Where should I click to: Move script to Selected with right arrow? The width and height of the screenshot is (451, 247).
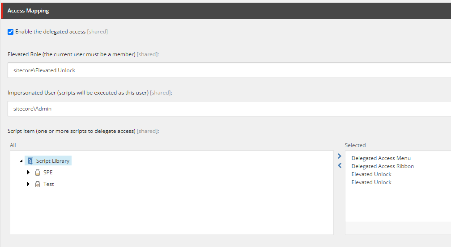(340, 156)
